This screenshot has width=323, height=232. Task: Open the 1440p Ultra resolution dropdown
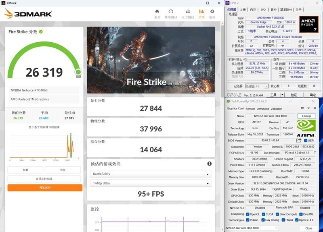150,183
